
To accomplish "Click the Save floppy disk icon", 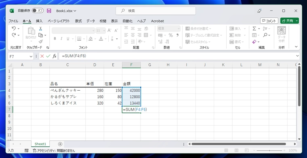I will 49,11.
